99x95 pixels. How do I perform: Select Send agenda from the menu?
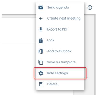58,8
